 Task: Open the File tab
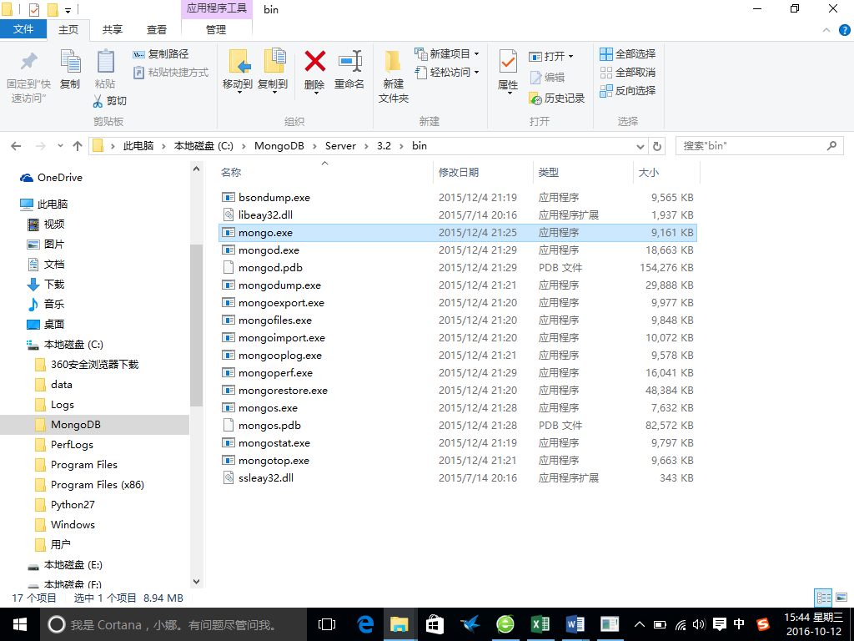[x=23, y=29]
